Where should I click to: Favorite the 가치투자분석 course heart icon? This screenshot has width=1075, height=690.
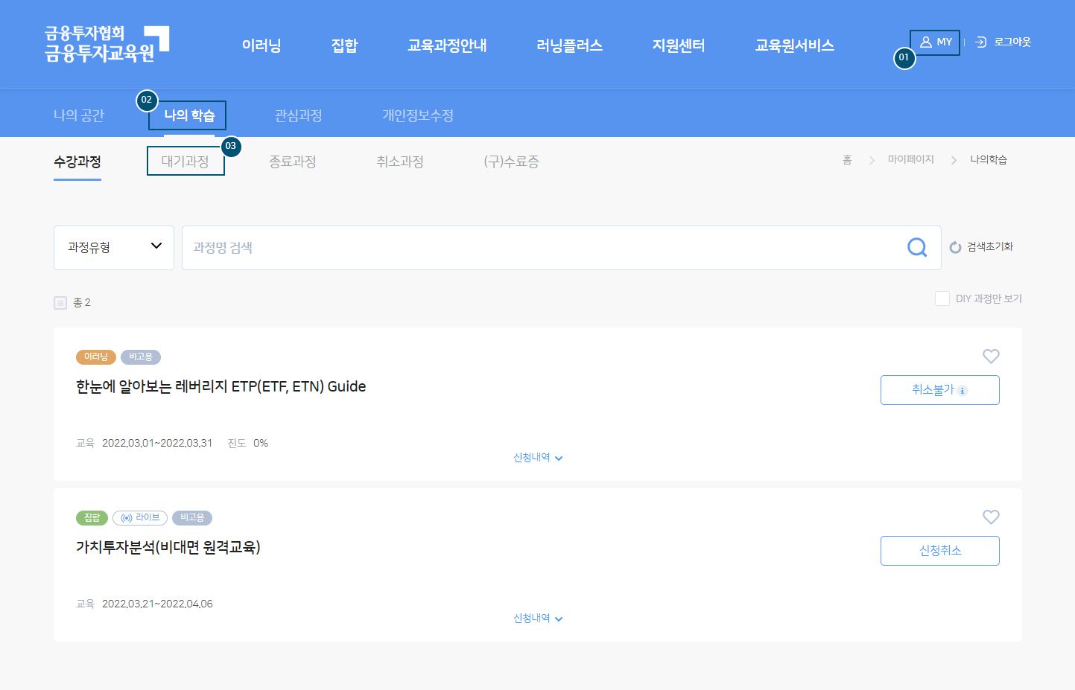[990, 517]
